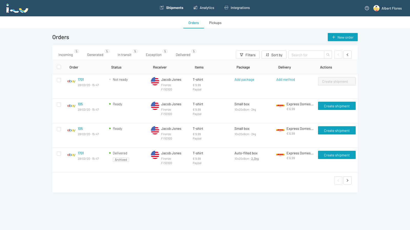Click the New order button
This screenshot has width=410, height=230.
tap(343, 37)
